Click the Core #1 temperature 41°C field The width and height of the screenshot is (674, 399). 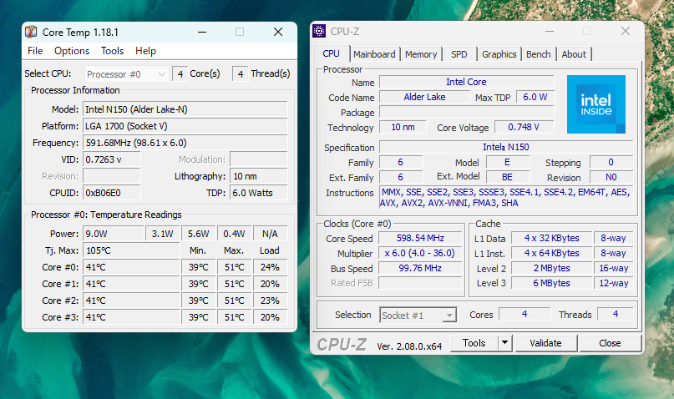pyautogui.click(x=130, y=284)
